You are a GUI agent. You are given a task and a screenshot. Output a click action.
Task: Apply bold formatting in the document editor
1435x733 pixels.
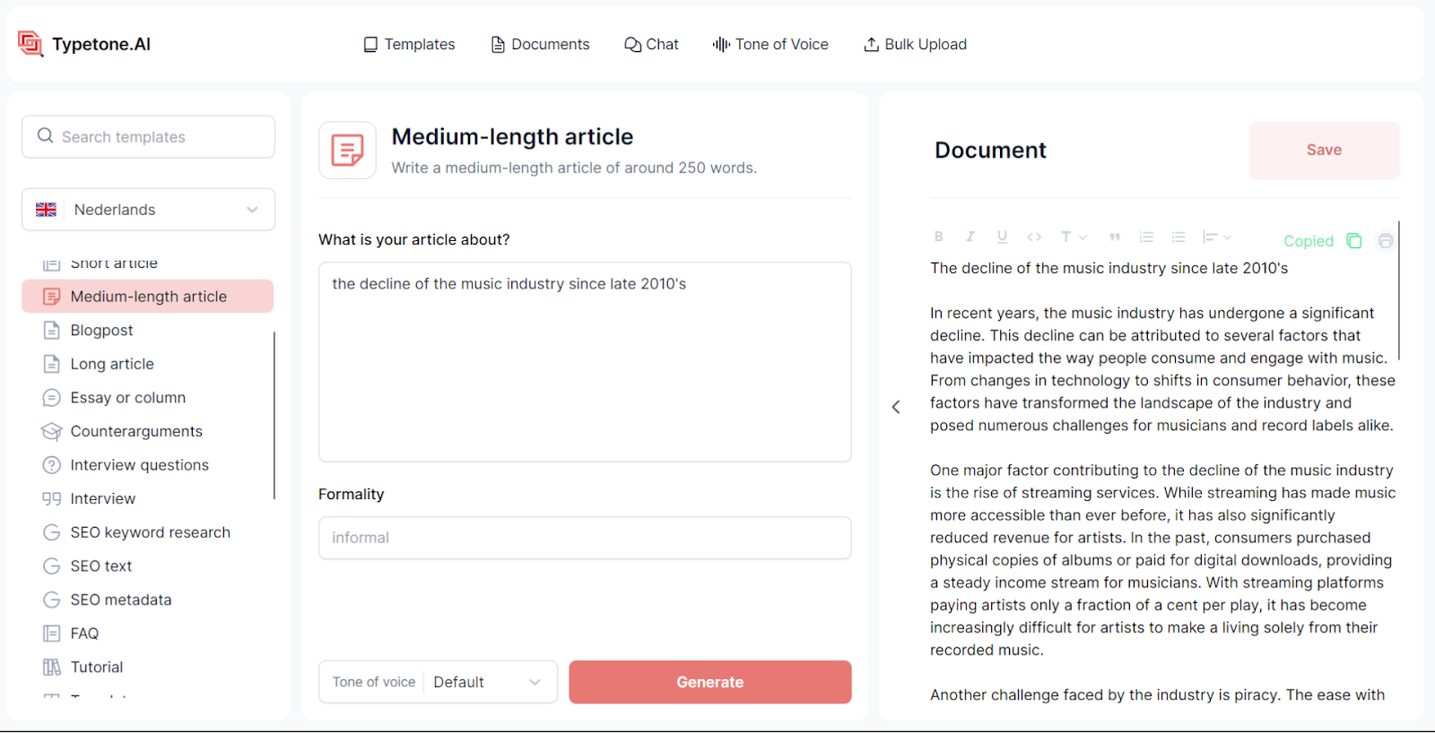click(x=938, y=237)
